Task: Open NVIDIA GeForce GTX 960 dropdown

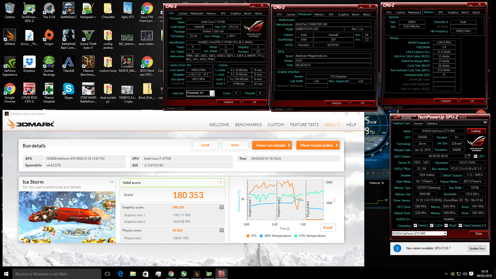Action: tap(445, 234)
